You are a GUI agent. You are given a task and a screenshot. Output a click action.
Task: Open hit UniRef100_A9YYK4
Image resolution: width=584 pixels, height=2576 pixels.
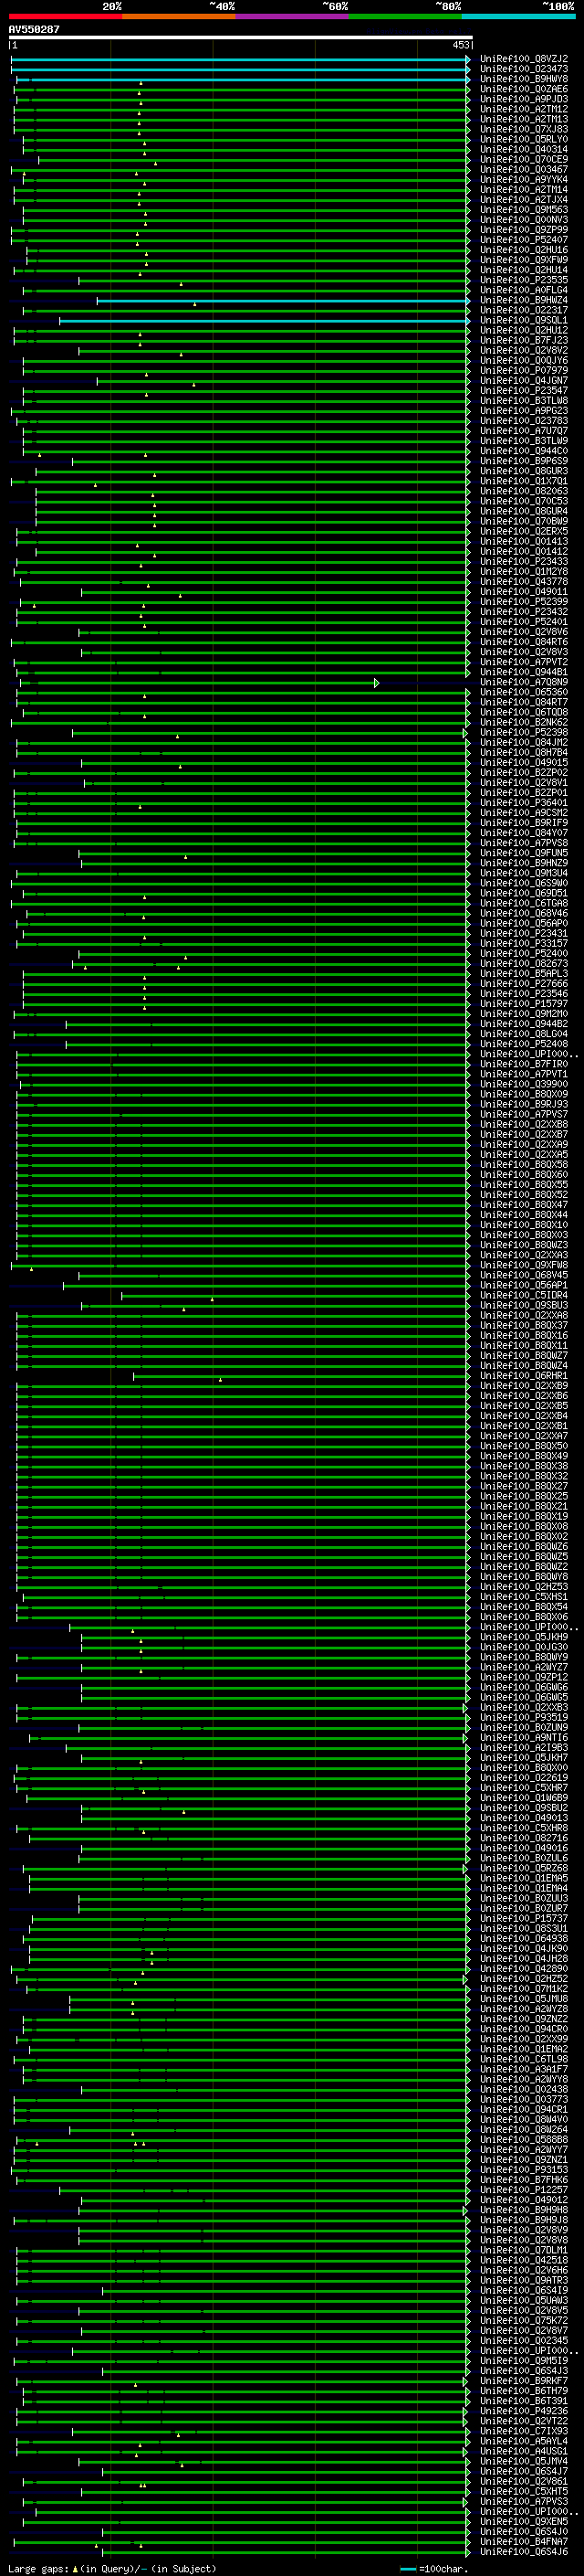point(524,179)
